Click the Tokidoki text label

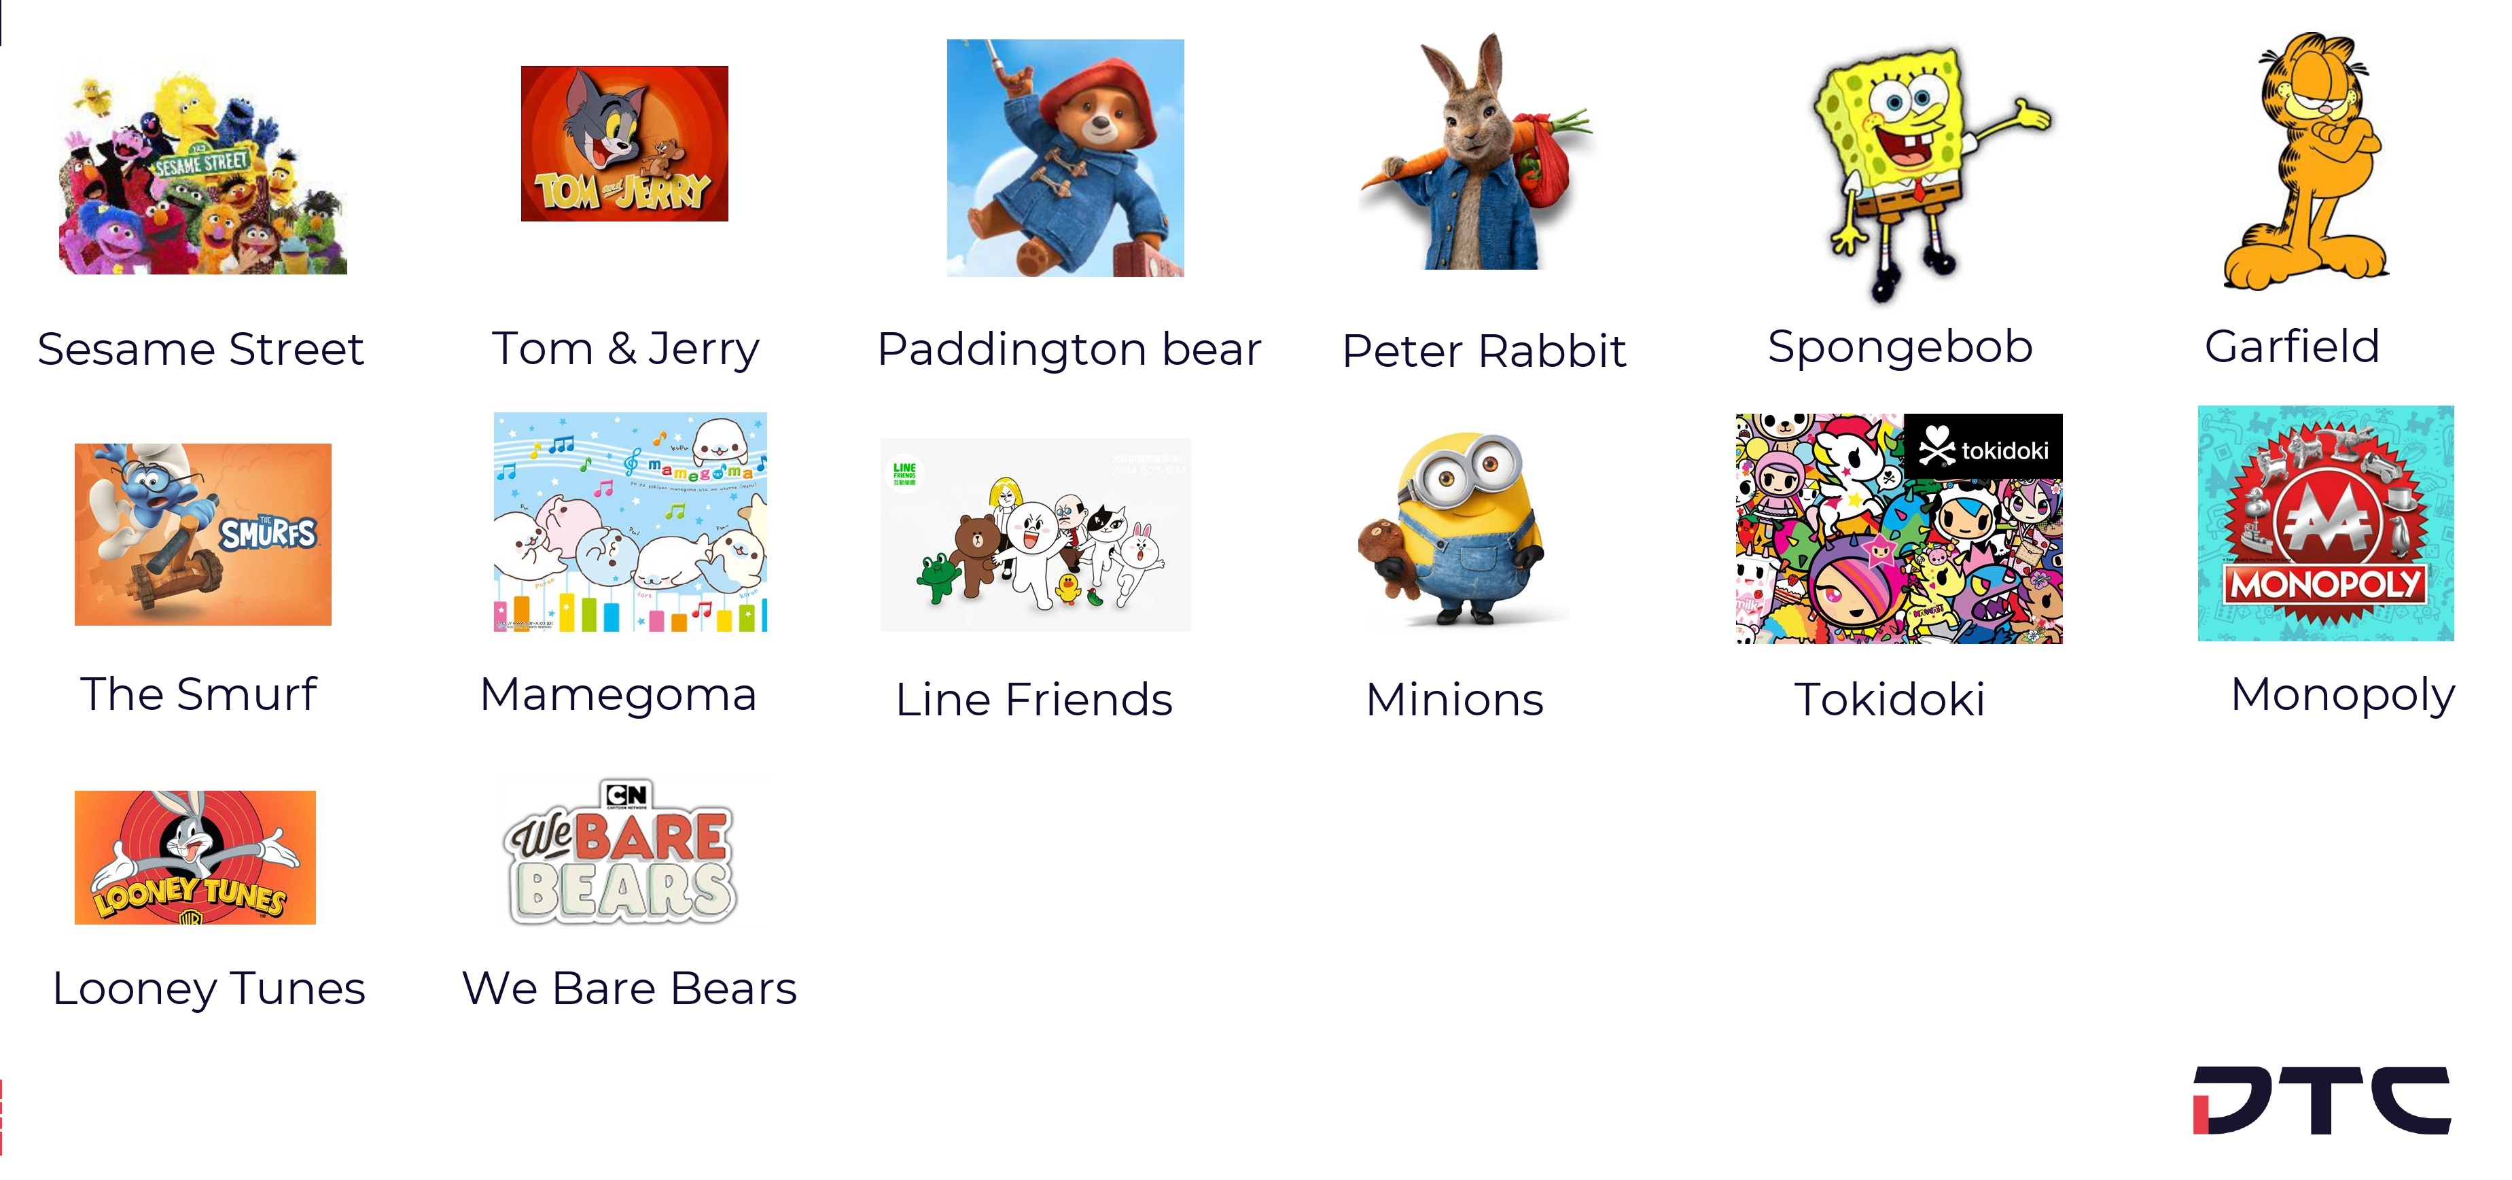pos(1890,699)
